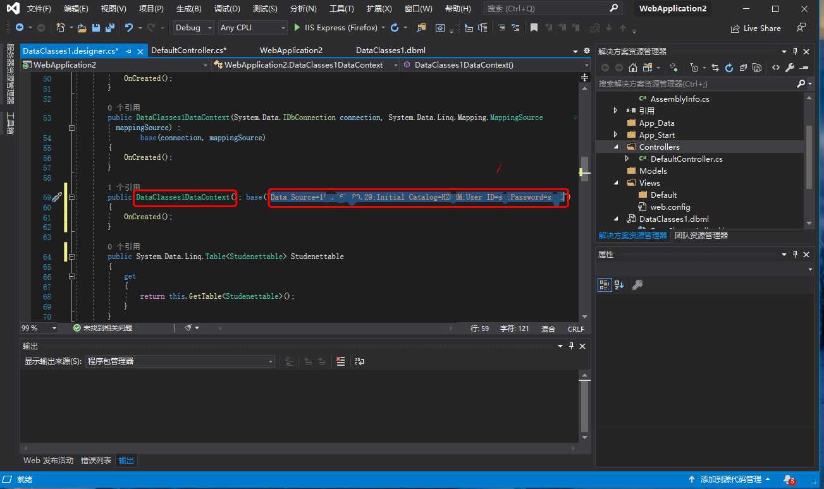Image resolution: width=824 pixels, height=489 pixels.
Task: Click the Save All toolbar icon
Action: (109, 28)
